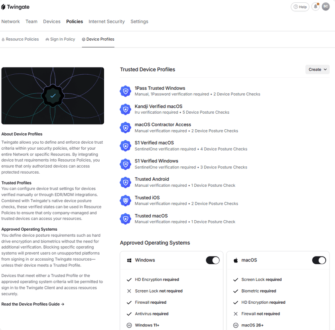The height and width of the screenshot is (330, 335).
Task: Click the Twingate logo icon
Action: click(3, 7)
